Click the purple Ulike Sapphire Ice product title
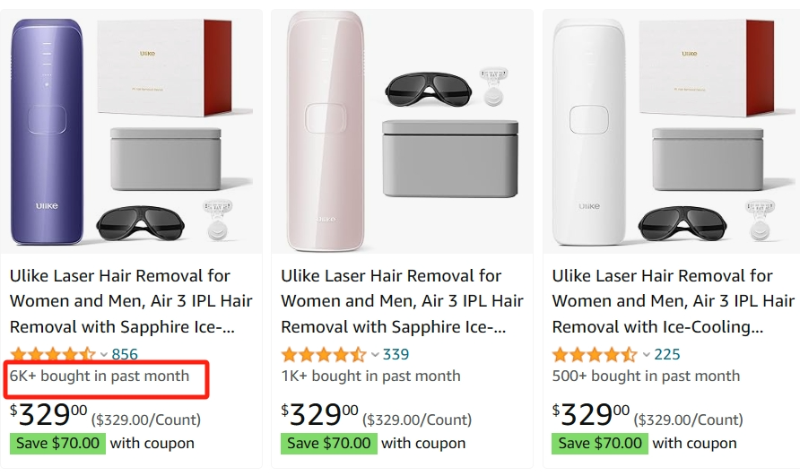800x476 pixels. [x=131, y=301]
